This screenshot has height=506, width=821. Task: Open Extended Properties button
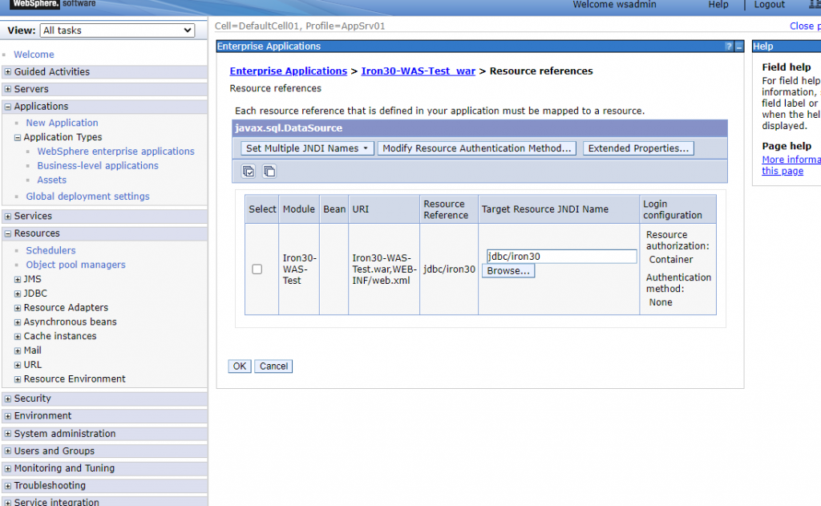(638, 148)
